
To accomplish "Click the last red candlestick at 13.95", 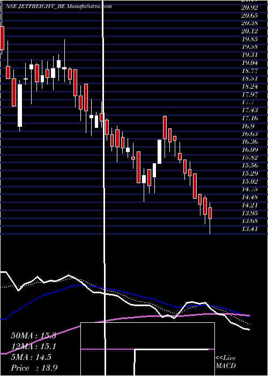I will click(x=210, y=213).
